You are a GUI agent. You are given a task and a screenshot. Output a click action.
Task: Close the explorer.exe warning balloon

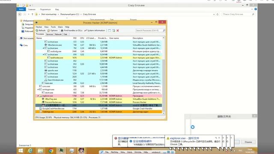[x=219, y=138]
